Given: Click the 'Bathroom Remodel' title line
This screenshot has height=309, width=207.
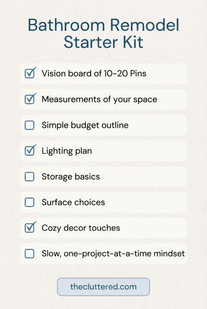Looking at the screenshot, I should coord(103,26).
